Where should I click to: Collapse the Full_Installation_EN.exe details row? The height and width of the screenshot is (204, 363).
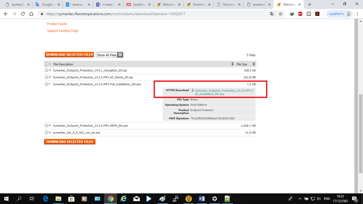(x=50, y=84)
